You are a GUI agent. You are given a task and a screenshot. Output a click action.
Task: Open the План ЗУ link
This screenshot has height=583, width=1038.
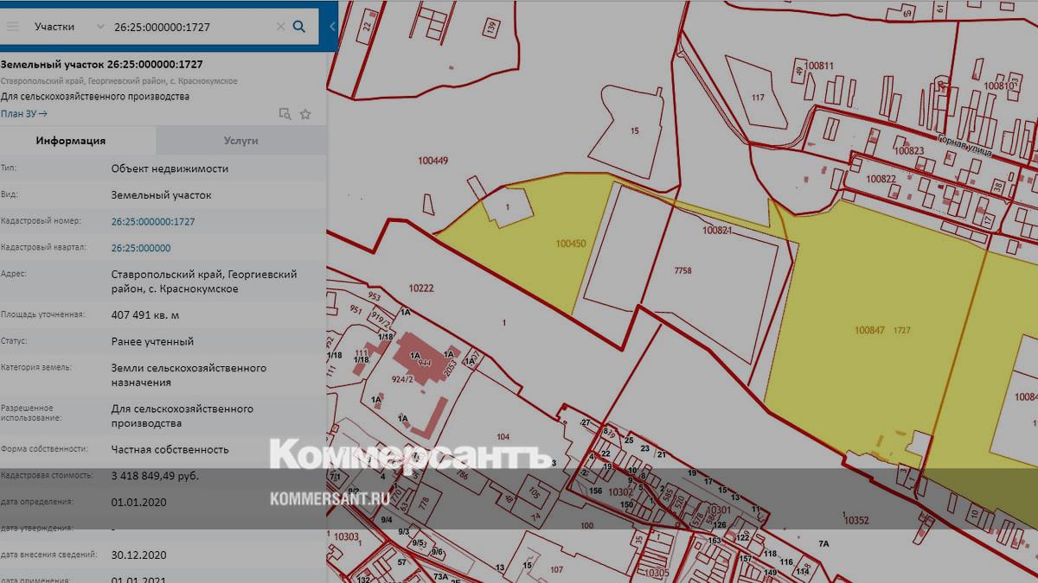[23, 113]
